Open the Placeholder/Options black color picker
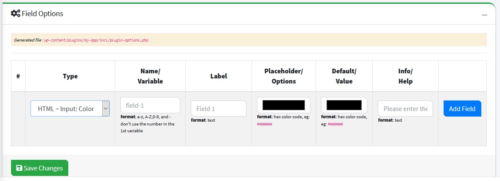500x181 pixels. point(283,105)
